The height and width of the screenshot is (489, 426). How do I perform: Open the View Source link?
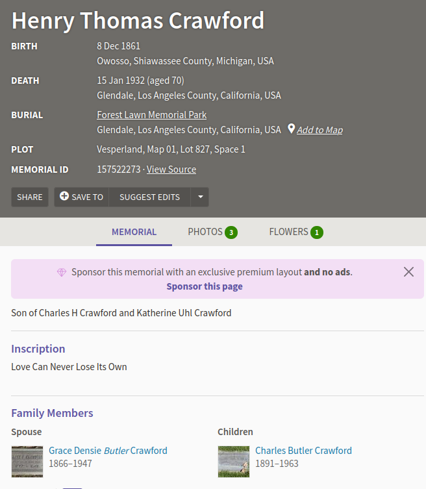pyautogui.click(x=171, y=169)
